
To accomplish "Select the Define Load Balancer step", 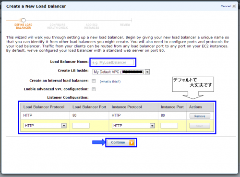I will 24,26.
